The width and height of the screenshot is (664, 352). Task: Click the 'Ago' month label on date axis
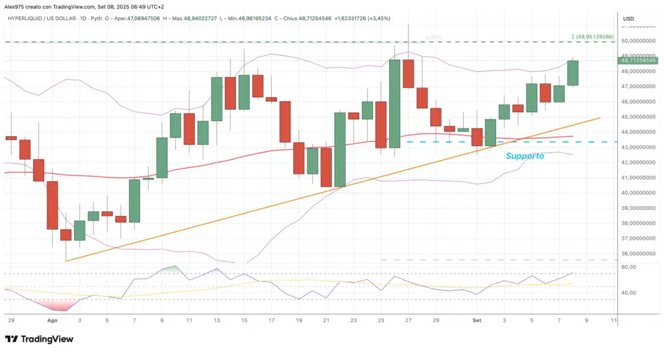[52, 320]
